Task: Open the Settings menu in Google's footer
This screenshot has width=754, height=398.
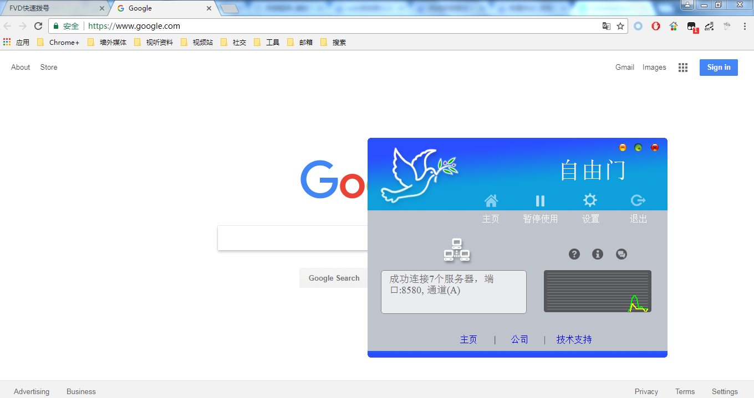Action: pos(725,391)
